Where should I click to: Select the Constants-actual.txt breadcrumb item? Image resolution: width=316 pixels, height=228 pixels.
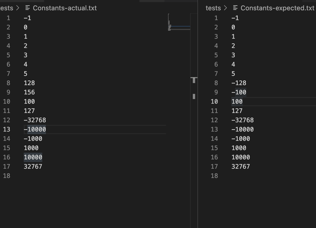(65, 8)
